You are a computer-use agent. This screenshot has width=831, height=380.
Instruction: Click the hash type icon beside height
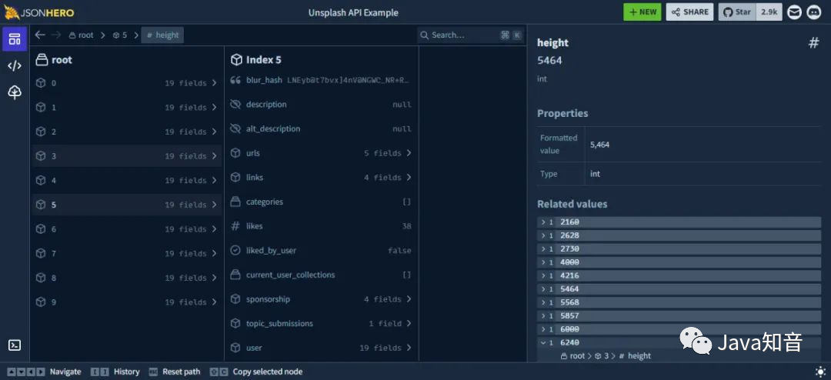(x=813, y=43)
